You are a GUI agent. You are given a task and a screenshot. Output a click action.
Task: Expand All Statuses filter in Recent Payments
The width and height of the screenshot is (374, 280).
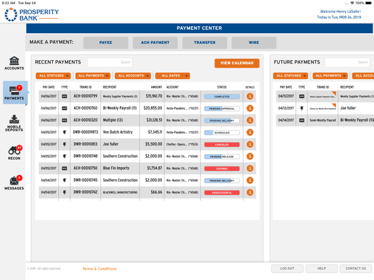(54, 76)
